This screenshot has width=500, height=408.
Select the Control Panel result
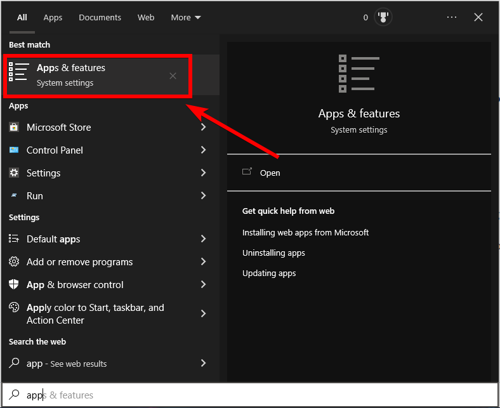click(110, 150)
